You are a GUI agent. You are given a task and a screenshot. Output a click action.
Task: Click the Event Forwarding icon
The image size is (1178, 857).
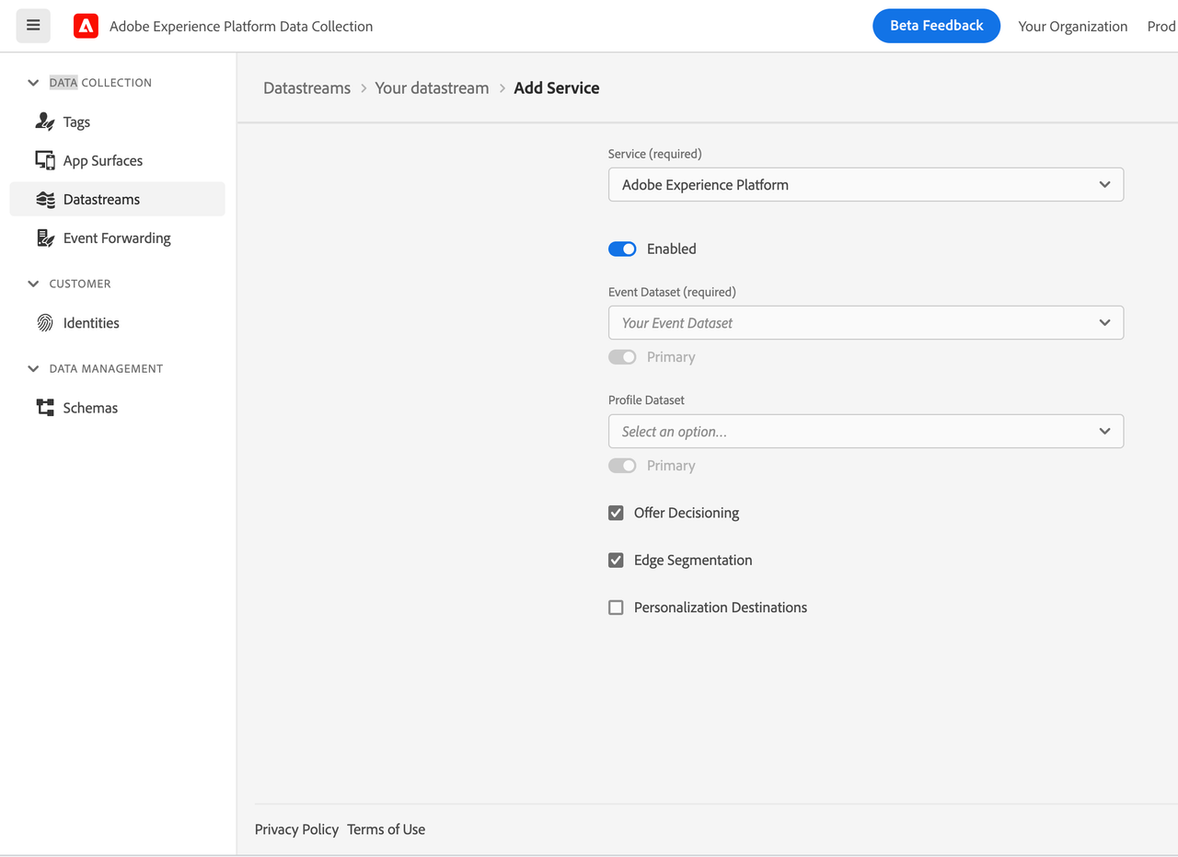[45, 237]
